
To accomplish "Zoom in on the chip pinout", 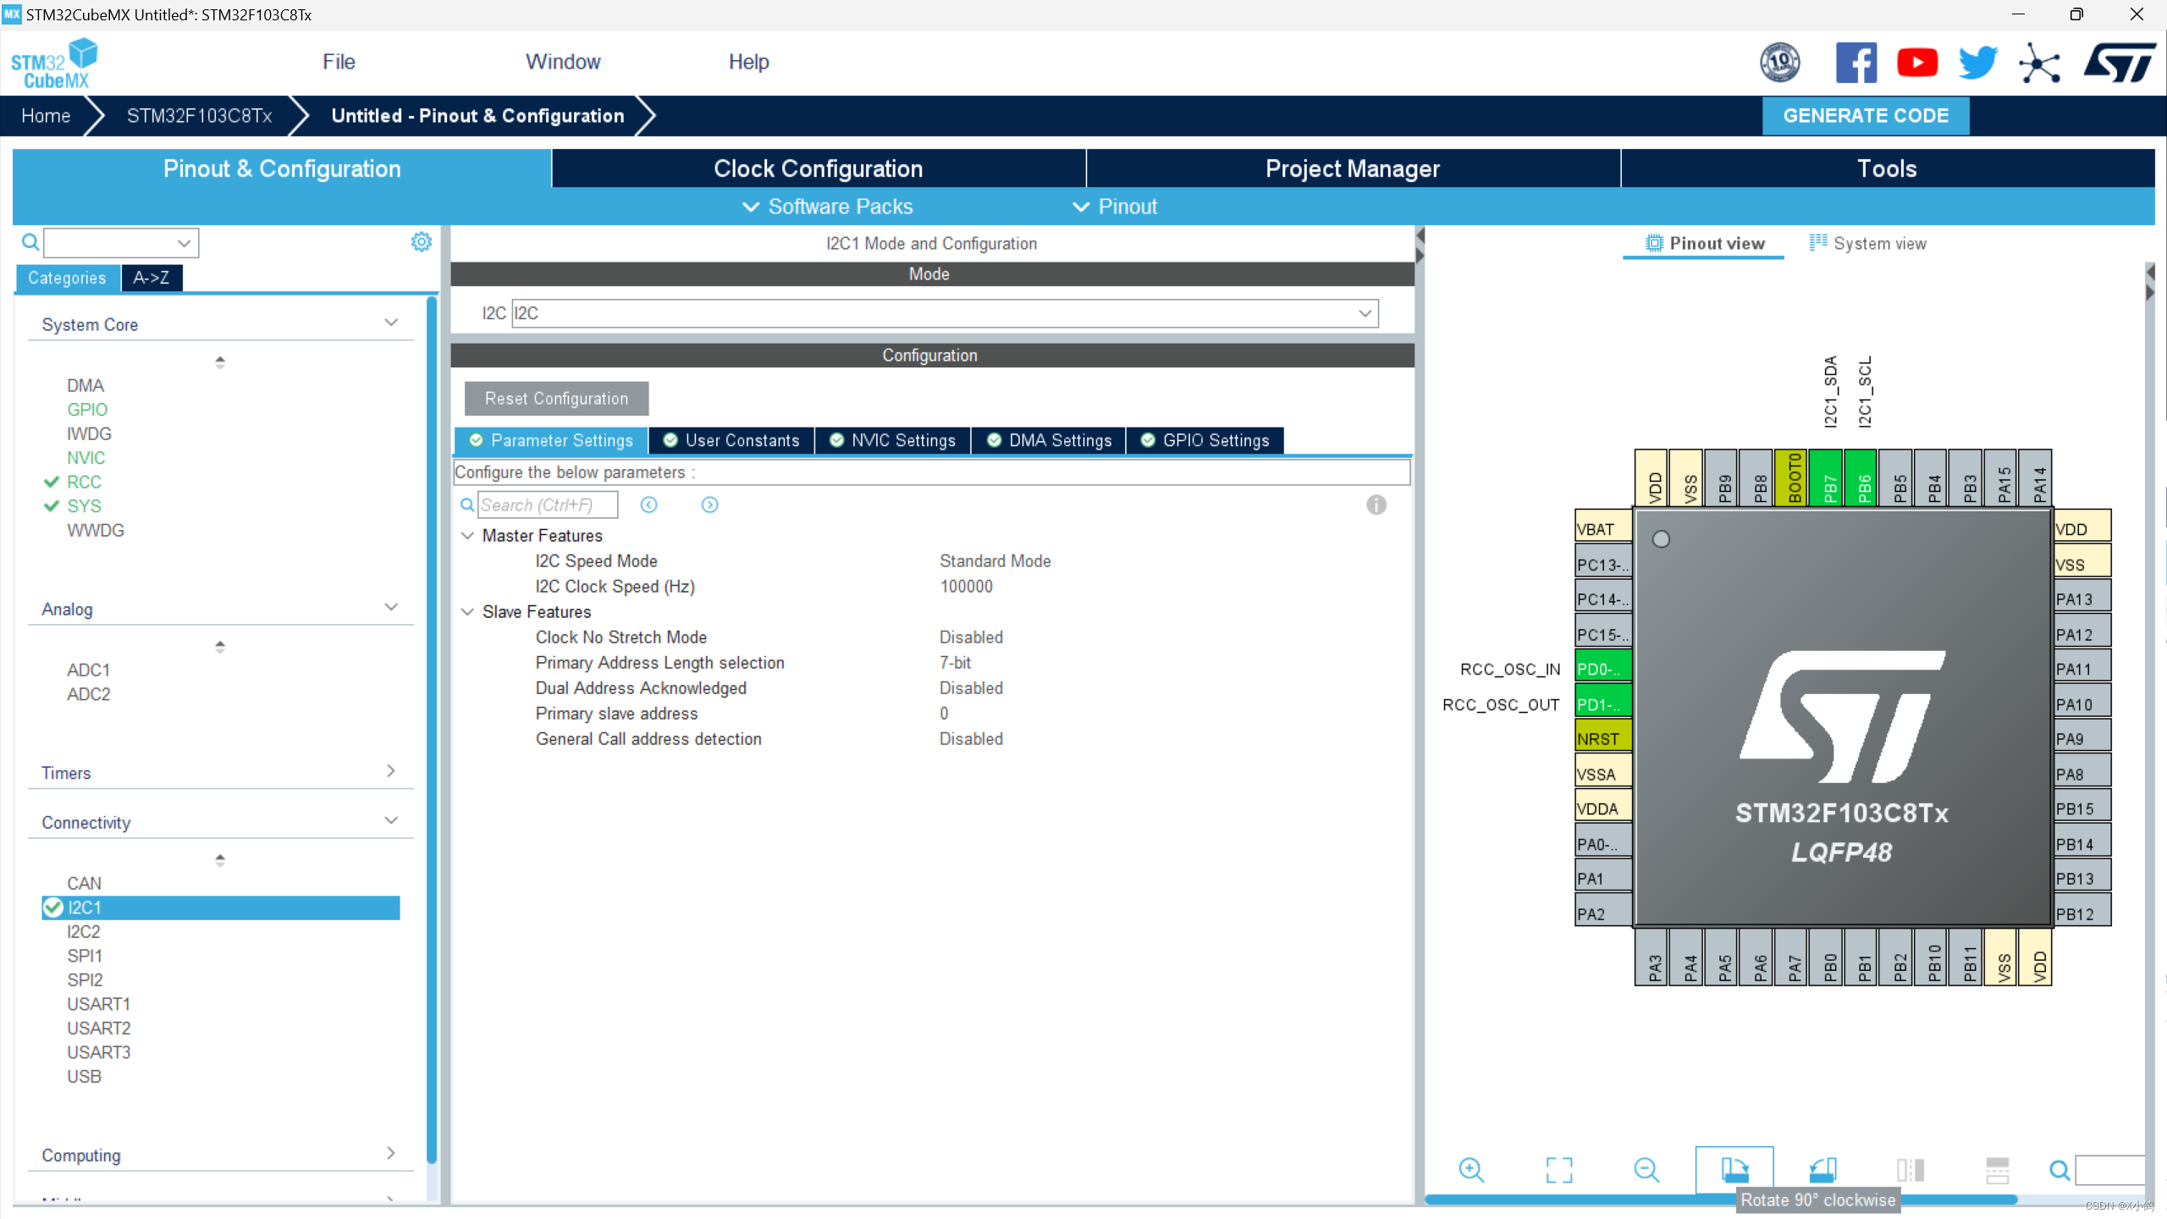I will point(1471,1170).
